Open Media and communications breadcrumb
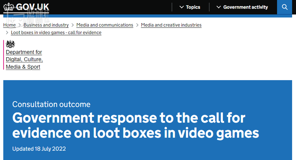This screenshot has width=296, height=160. pyautogui.click(x=105, y=25)
